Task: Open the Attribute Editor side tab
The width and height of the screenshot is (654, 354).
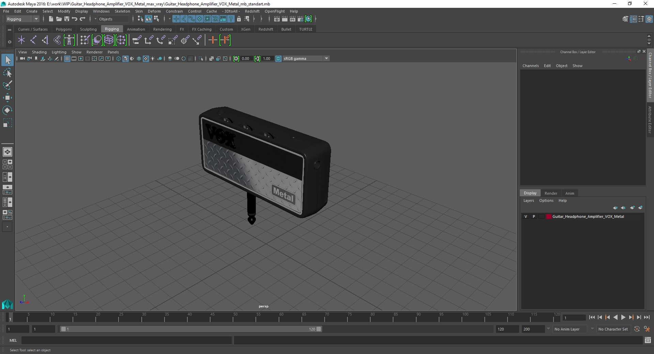Action: (x=650, y=119)
